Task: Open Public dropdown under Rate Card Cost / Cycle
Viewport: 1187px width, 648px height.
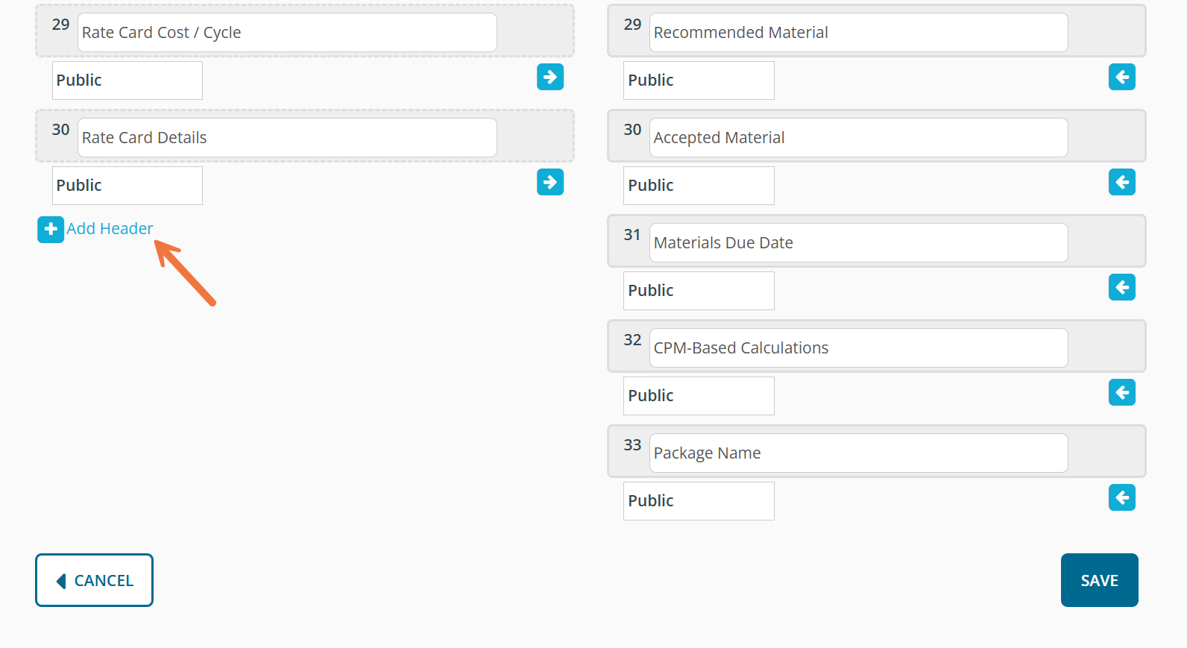Action: (127, 81)
